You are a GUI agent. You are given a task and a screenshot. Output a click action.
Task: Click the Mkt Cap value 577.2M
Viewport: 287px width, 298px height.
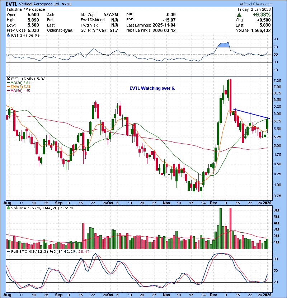(111, 15)
